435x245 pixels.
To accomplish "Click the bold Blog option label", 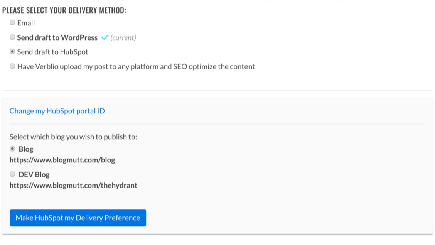I will click(x=26, y=149).
